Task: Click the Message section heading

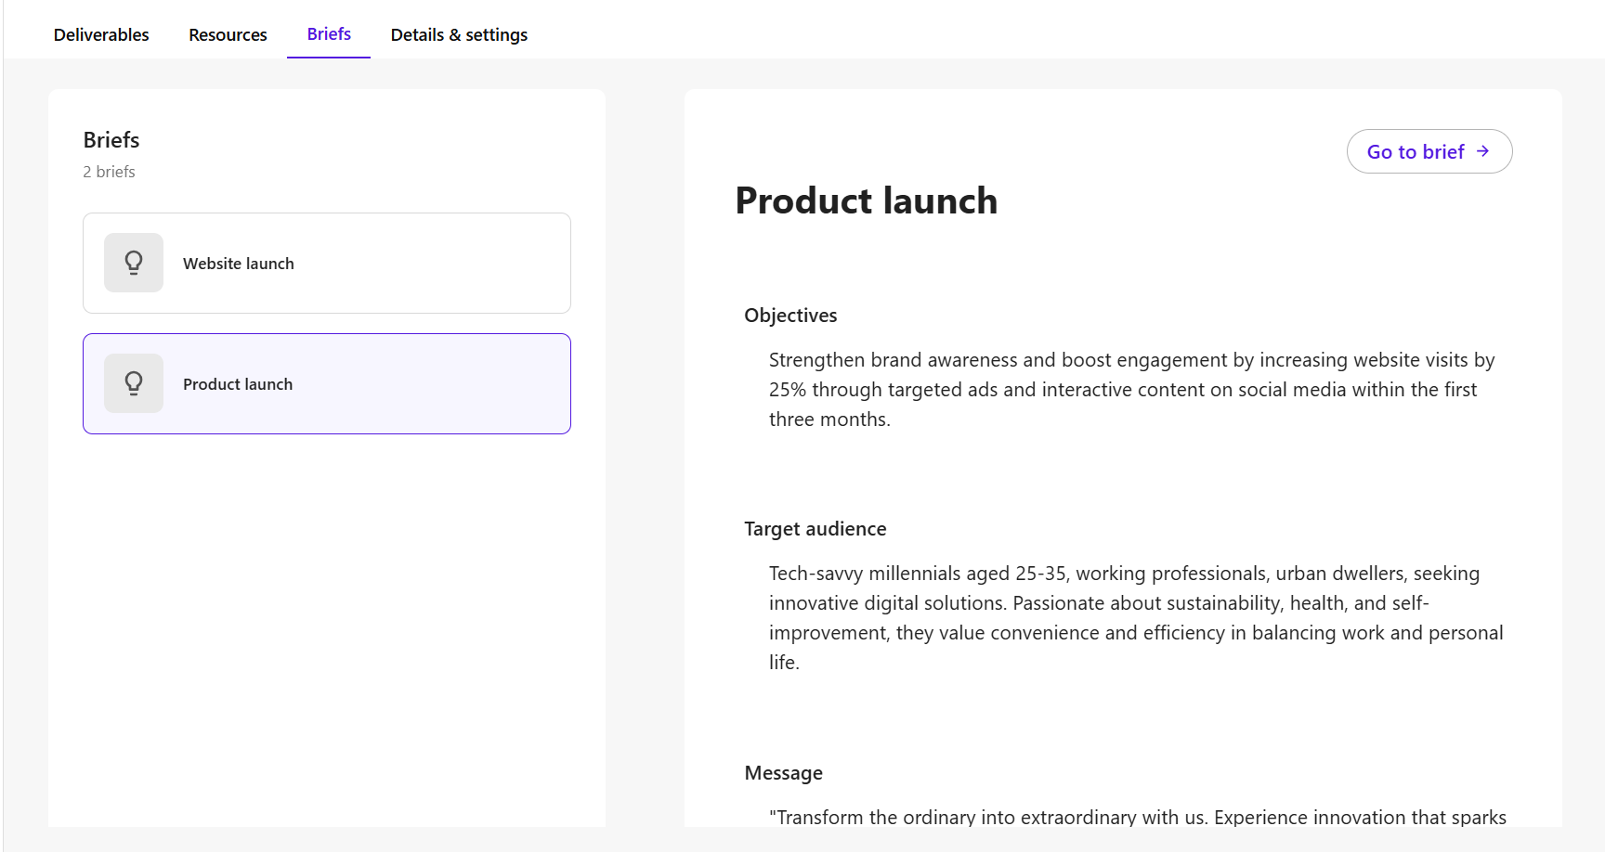Action: (x=783, y=773)
